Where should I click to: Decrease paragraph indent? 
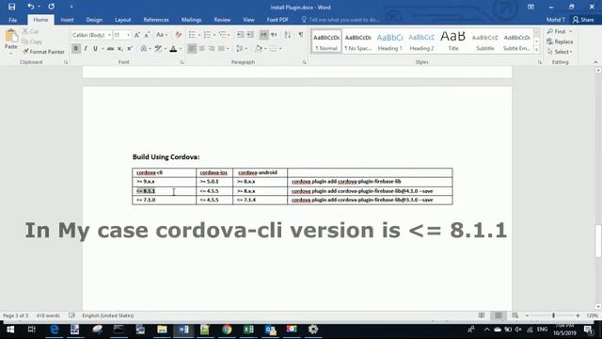[241, 35]
